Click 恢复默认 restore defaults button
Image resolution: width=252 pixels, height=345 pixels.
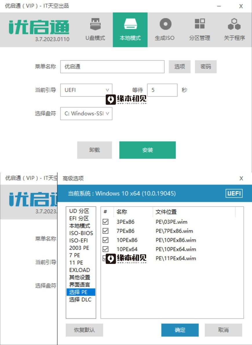tap(84, 330)
